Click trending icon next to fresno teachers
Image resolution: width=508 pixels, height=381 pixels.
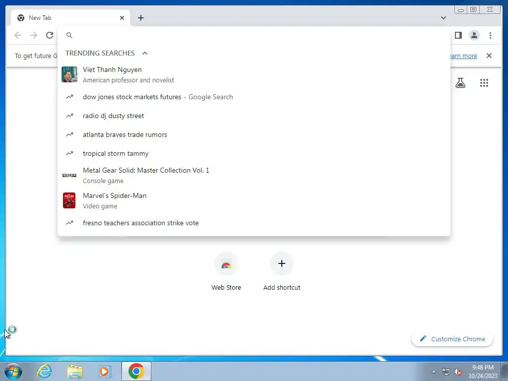69,223
